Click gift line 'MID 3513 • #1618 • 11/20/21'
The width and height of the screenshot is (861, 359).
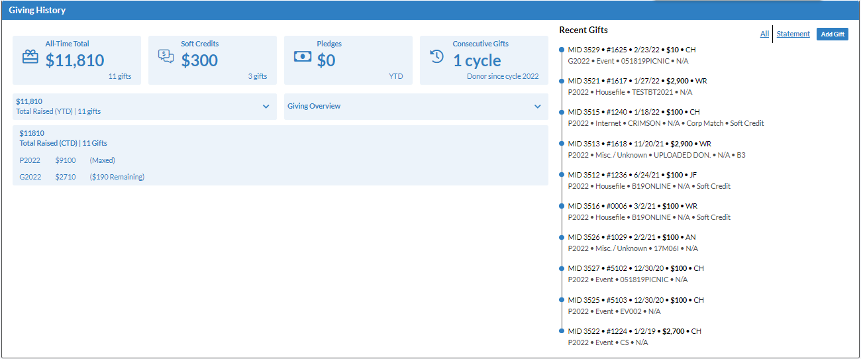click(x=639, y=144)
